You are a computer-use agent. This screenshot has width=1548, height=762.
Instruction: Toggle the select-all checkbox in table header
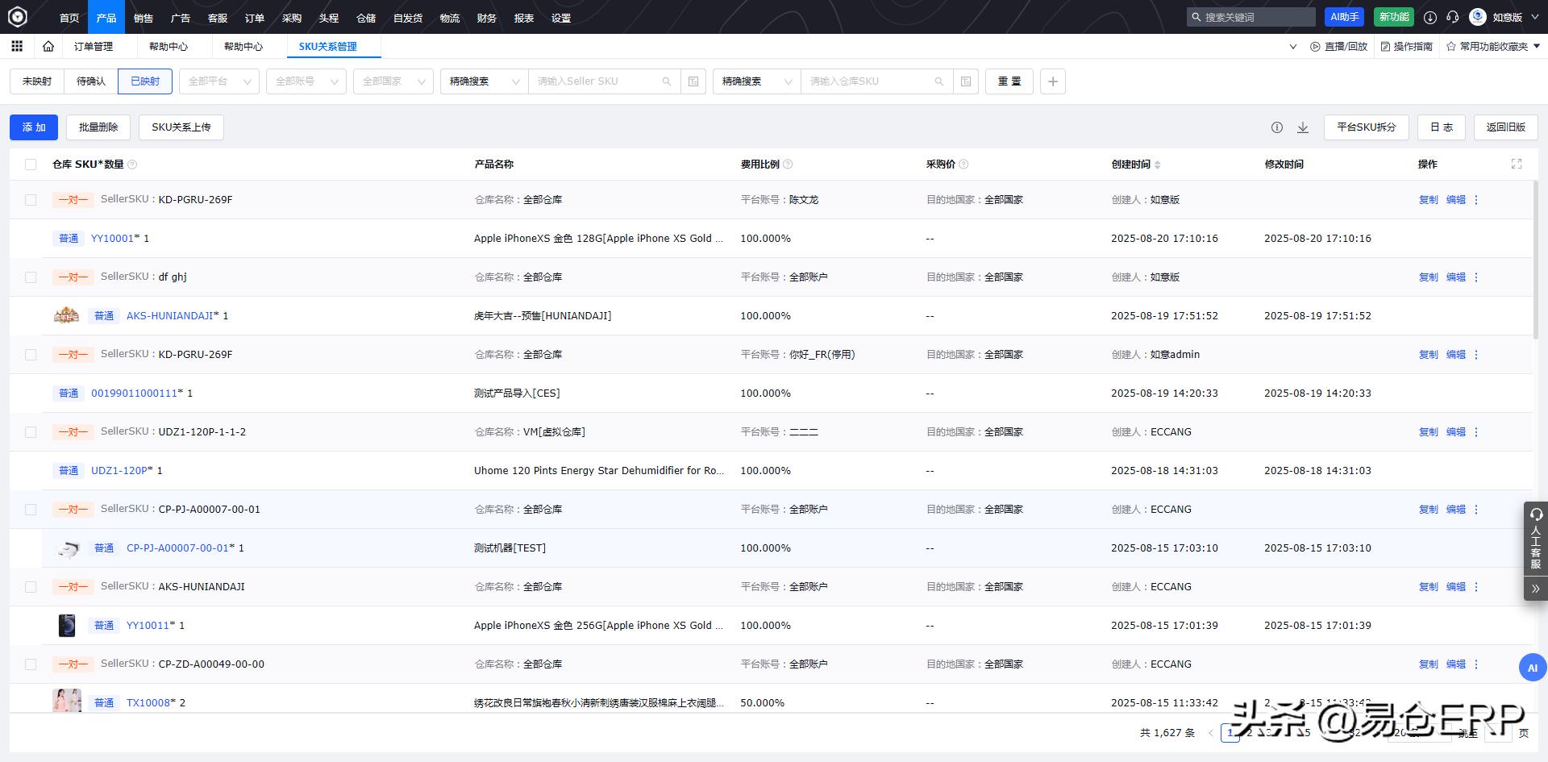click(x=31, y=164)
